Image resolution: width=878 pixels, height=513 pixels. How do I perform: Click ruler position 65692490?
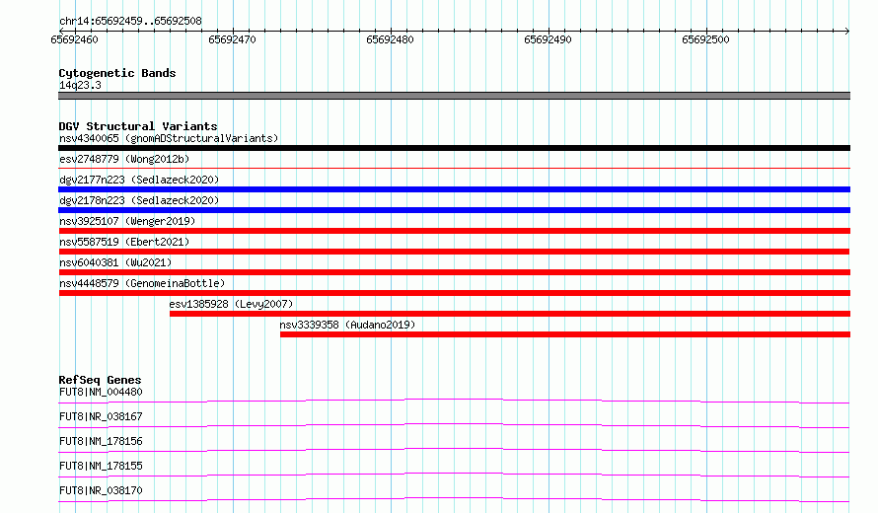(549, 39)
